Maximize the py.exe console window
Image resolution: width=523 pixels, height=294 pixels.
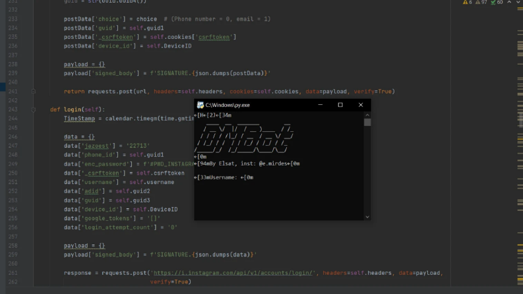340,105
